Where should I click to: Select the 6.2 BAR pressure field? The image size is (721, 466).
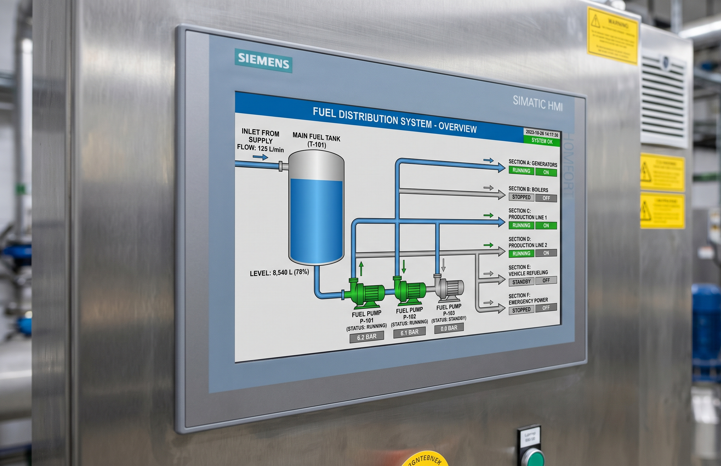(367, 337)
